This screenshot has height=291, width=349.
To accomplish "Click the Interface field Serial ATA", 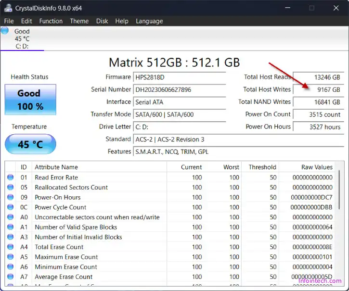I will pyautogui.click(x=180, y=102).
